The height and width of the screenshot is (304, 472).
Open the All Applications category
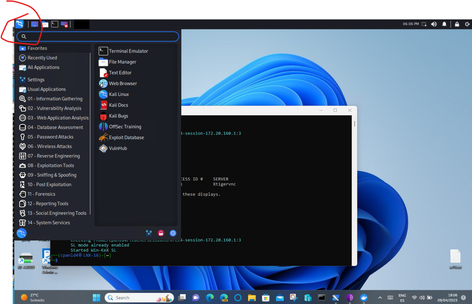tap(54, 67)
